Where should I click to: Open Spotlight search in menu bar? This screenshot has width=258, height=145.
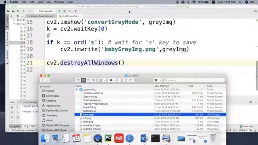tap(240, 2)
